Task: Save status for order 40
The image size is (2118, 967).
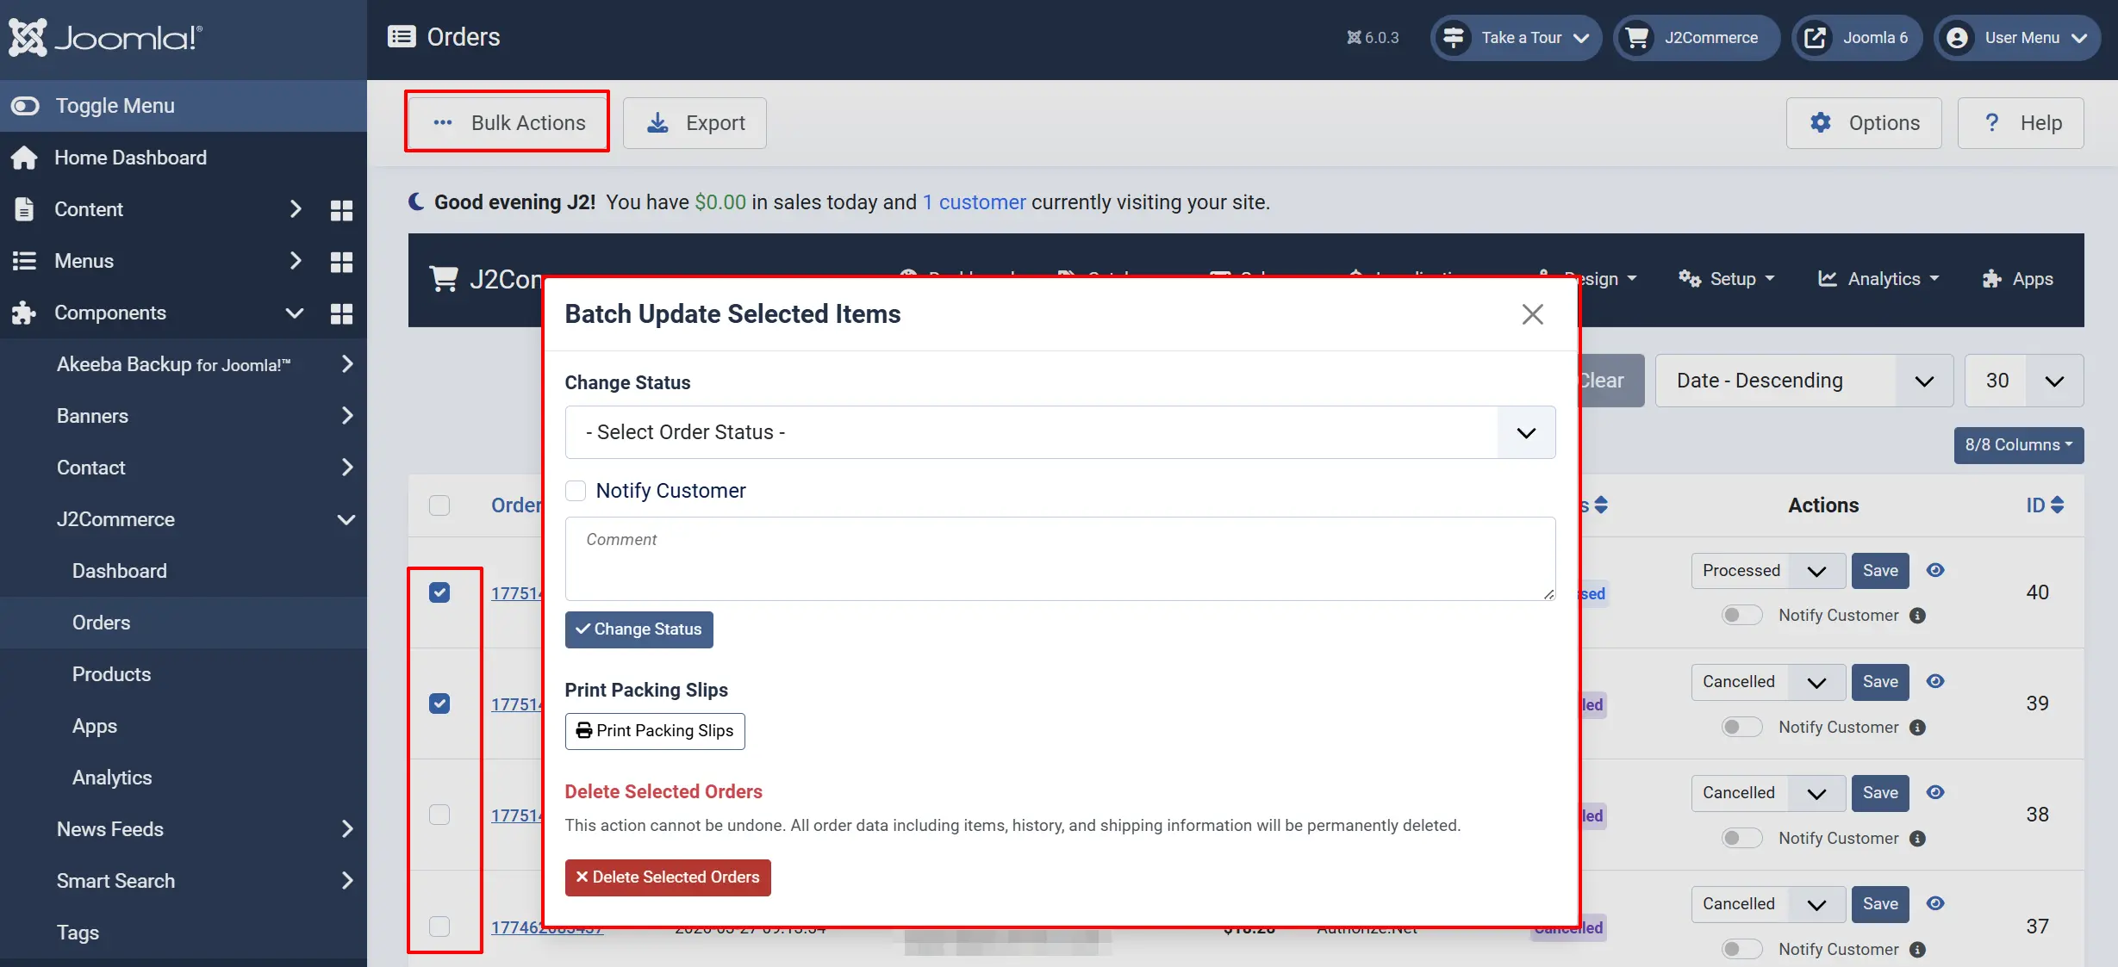Action: click(x=1880, y=571)
